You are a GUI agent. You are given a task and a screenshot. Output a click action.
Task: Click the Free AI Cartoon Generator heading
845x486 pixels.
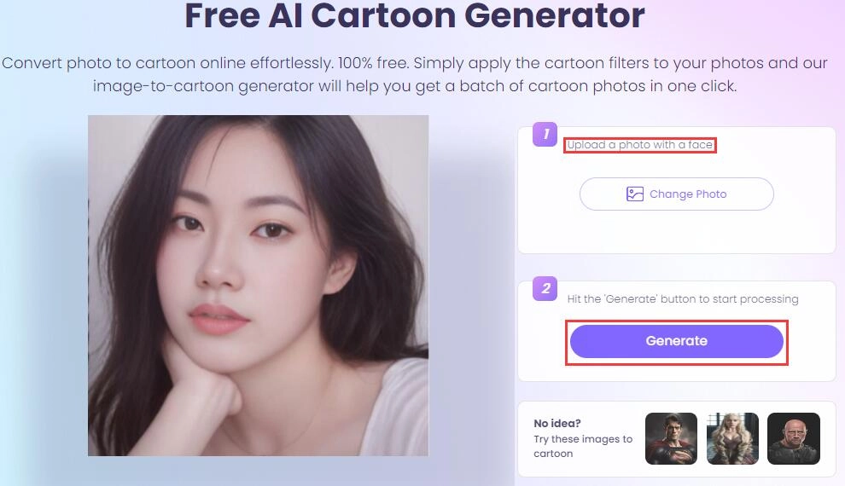click(415, 15)
